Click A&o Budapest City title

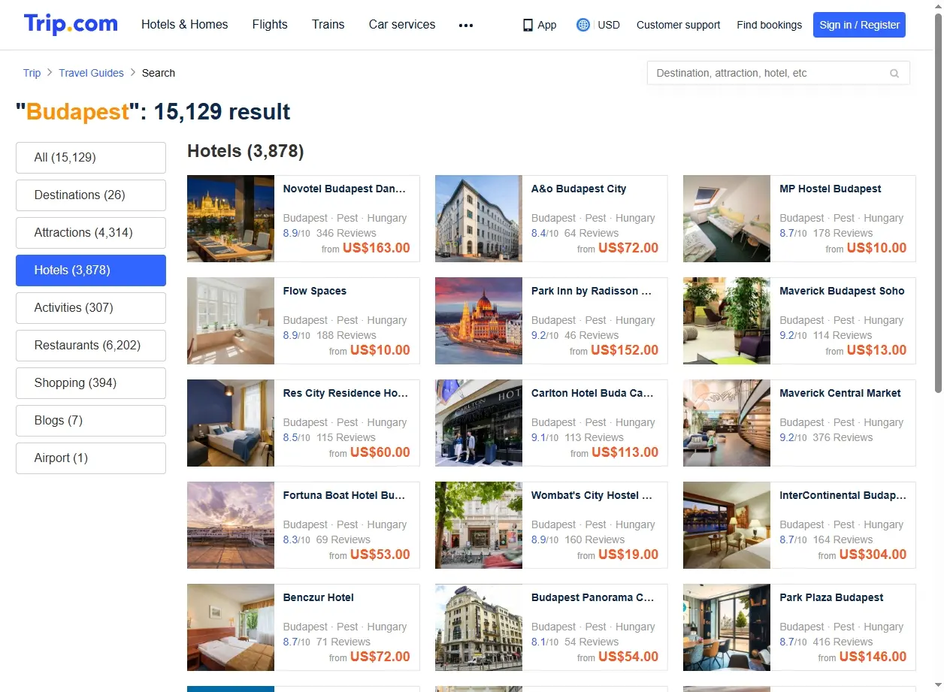[x=579, y=189]
